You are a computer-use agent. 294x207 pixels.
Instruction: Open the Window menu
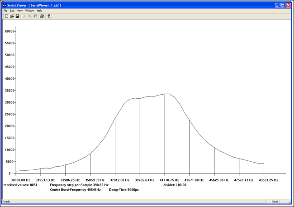click(29, 10)
